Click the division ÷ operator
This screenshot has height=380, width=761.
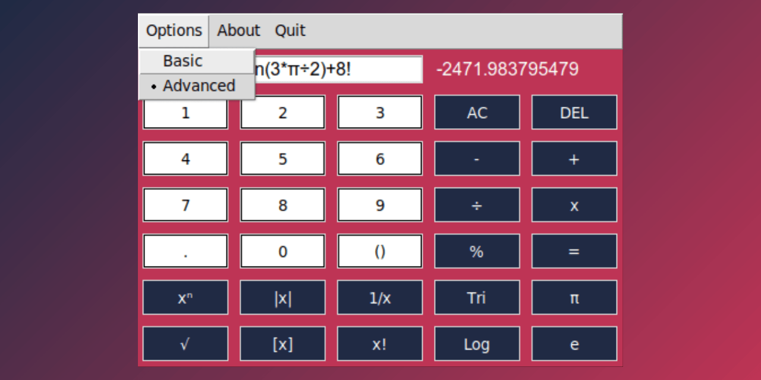click(x=477, y=205)
